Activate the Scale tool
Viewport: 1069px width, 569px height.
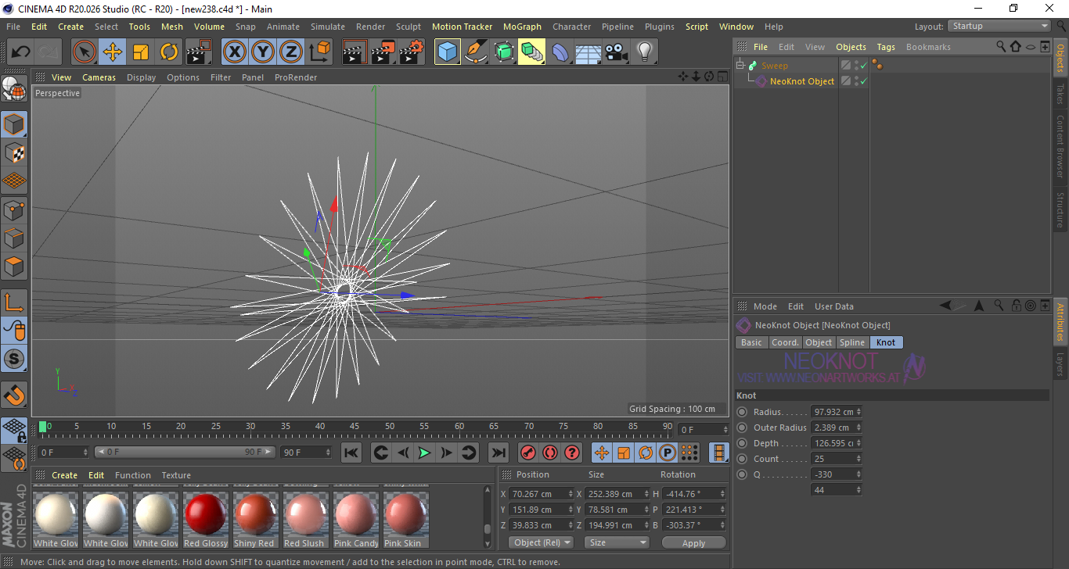(141, 52)
